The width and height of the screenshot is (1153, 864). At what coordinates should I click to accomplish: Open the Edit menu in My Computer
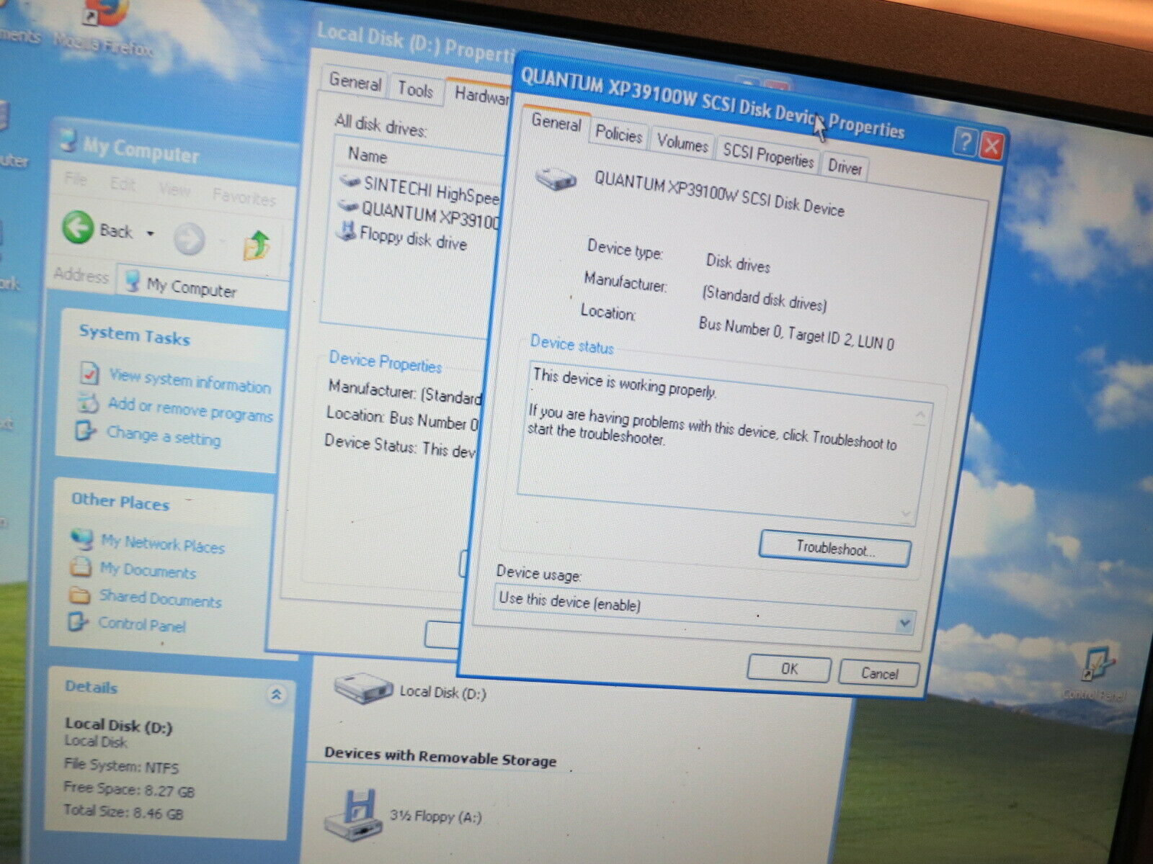coord(123,184)
